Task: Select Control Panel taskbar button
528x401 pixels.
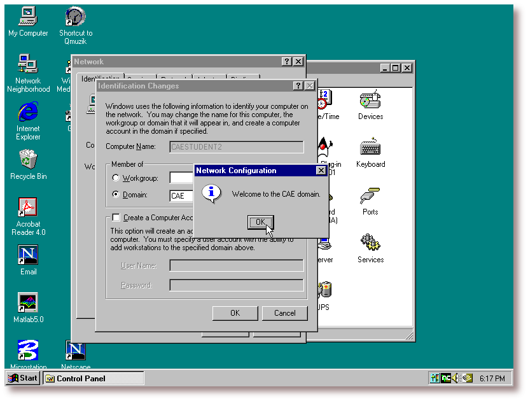Action: point(92,378)
